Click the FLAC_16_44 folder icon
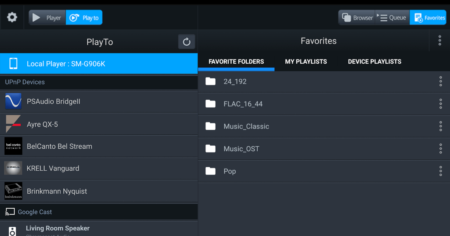Image resolution: width=450 pixels, height=236 pixels. point(211,104)
